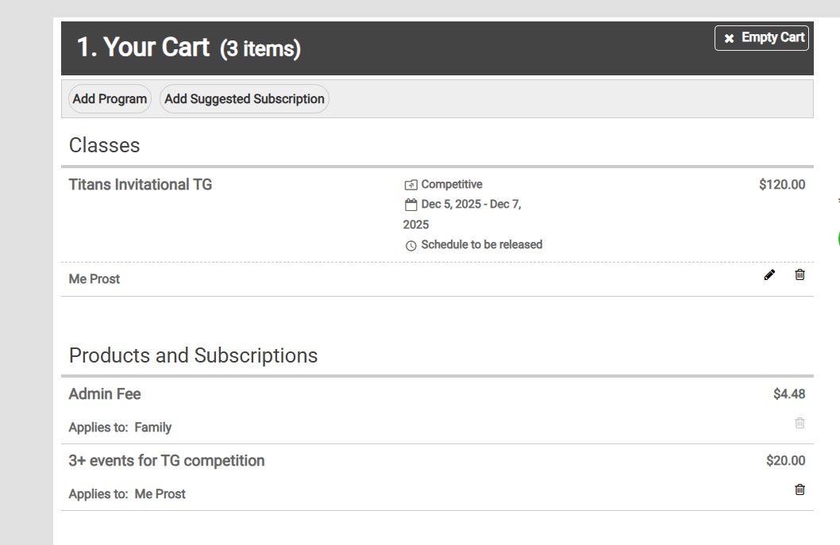Image resolution: width=840 pixels, height=545 pixels.
Task: Click the $4.48 Admin Fee amount
Action: click(788, 394)
